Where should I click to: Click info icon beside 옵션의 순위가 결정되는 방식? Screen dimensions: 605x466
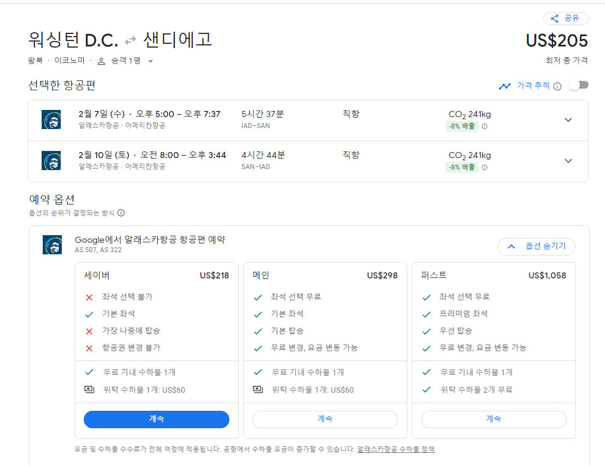pos(121,213)
